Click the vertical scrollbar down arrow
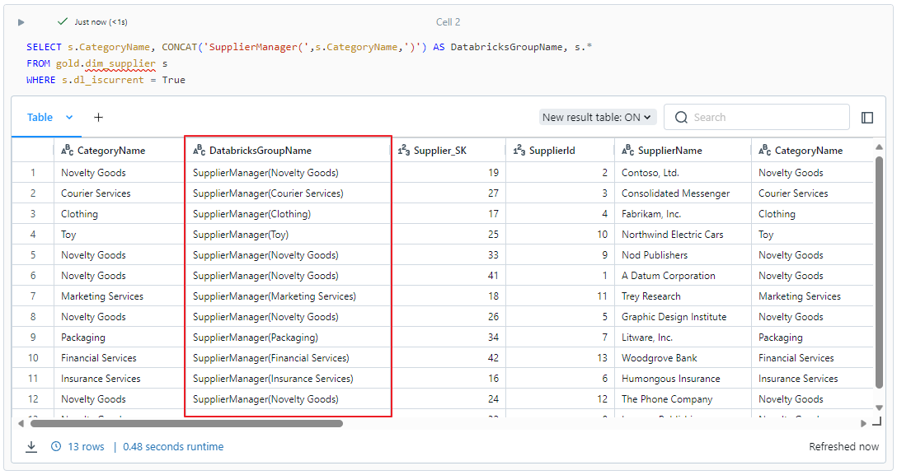 [x=879, y=407]
